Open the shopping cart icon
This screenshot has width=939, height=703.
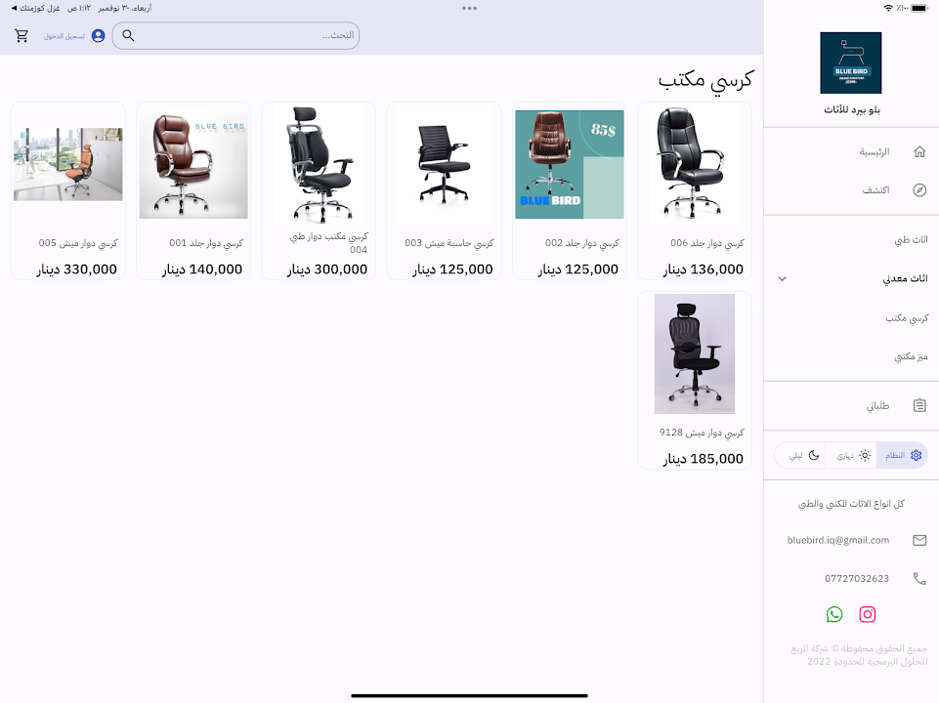pos(21,35)
